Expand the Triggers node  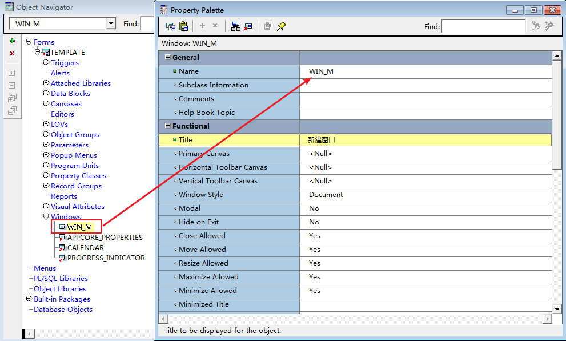click(x=46, y=62)
